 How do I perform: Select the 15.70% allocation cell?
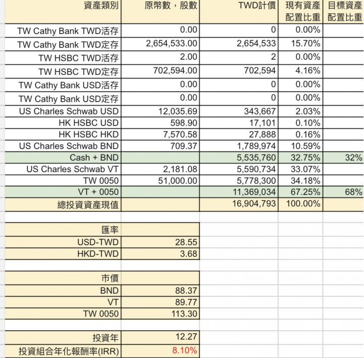[300, 44]
